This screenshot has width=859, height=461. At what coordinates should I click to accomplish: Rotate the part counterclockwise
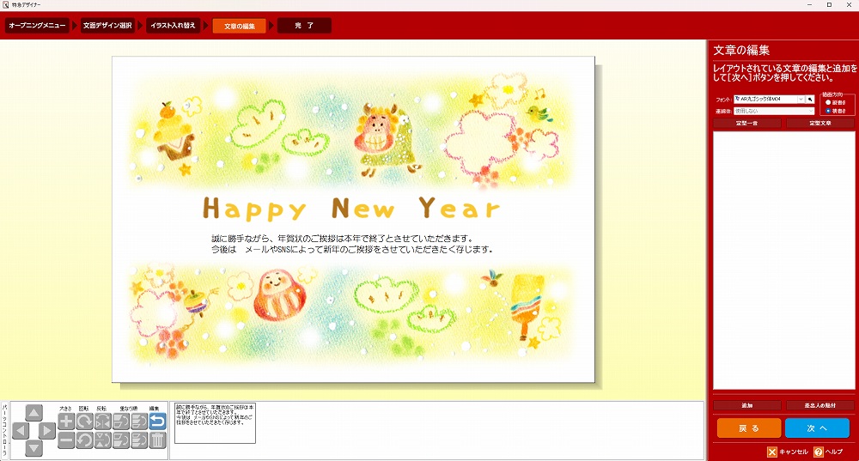coord(84,440)
